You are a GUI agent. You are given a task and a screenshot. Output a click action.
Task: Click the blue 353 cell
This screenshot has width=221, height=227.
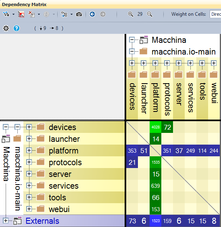132,151
